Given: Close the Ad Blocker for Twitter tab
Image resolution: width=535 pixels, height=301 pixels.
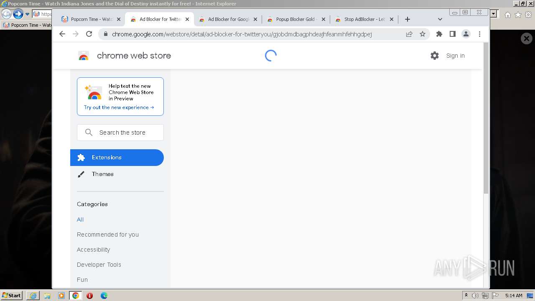Looking at the screenshot, I should pos(187,19).
